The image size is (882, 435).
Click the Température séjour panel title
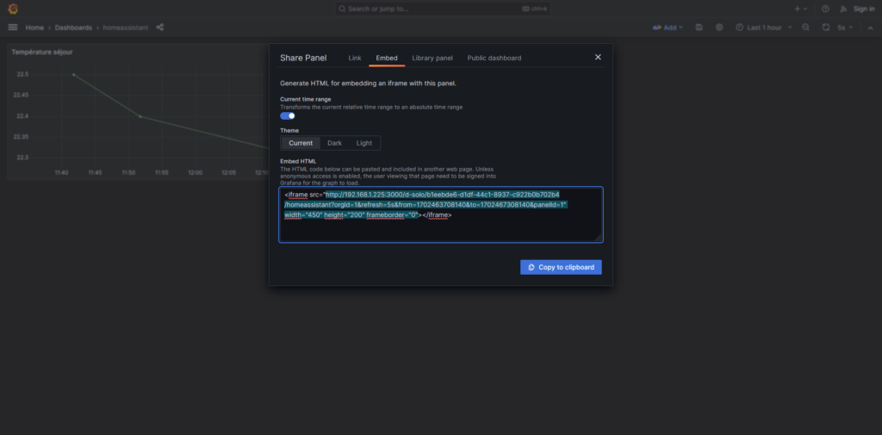click(x=42, y=52)
